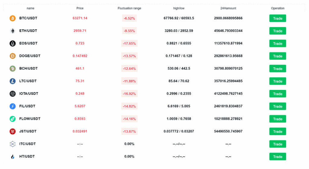Open the ITC/USDT pair name

point(27,144)
